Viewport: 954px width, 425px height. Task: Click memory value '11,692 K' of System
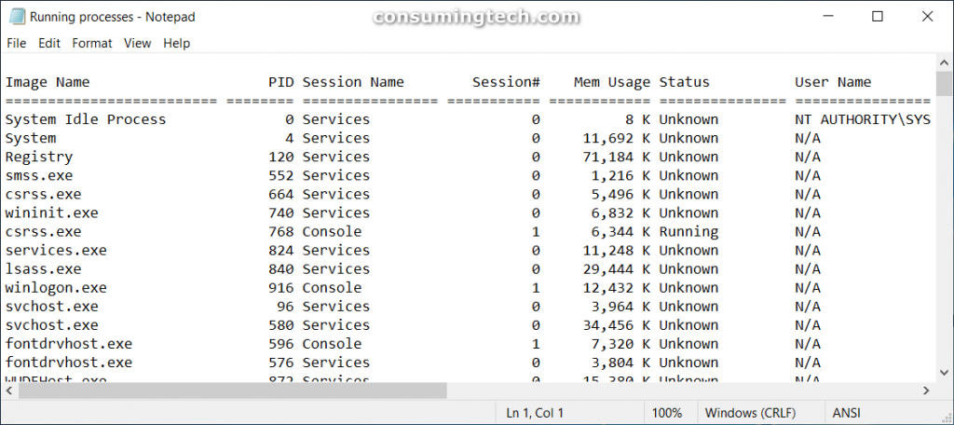[x=617, y=138]
